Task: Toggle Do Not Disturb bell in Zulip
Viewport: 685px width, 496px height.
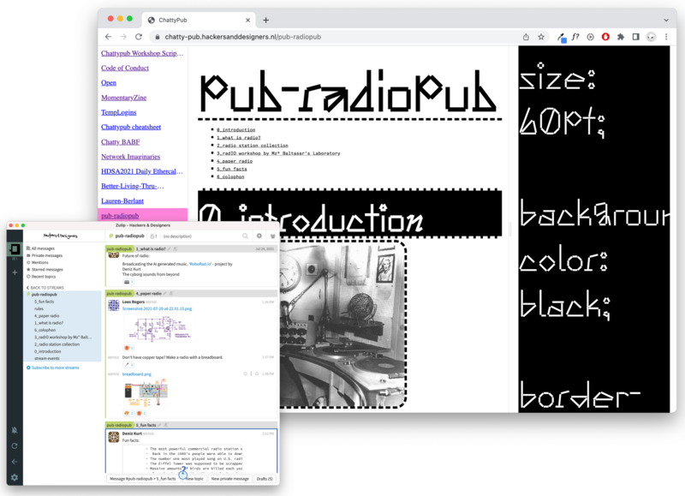Action: click(x=15, y=430)
